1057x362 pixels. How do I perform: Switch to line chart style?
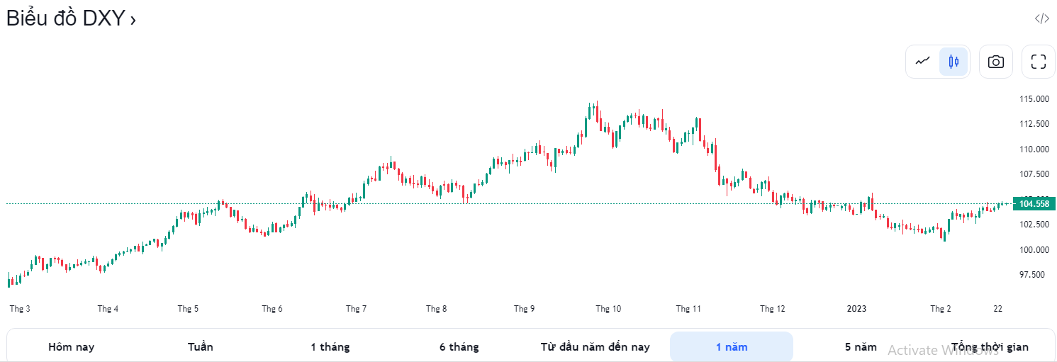pos(922,62)
